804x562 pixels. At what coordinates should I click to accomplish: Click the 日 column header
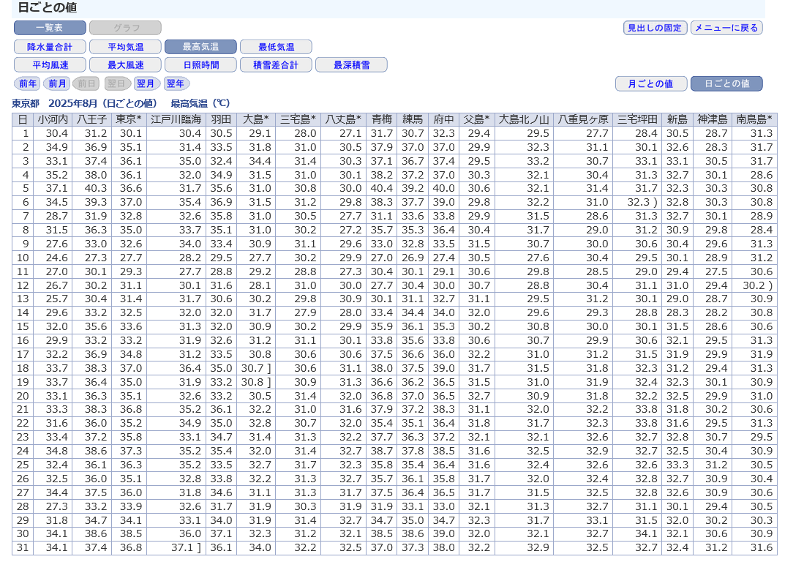tap(23, 119)
